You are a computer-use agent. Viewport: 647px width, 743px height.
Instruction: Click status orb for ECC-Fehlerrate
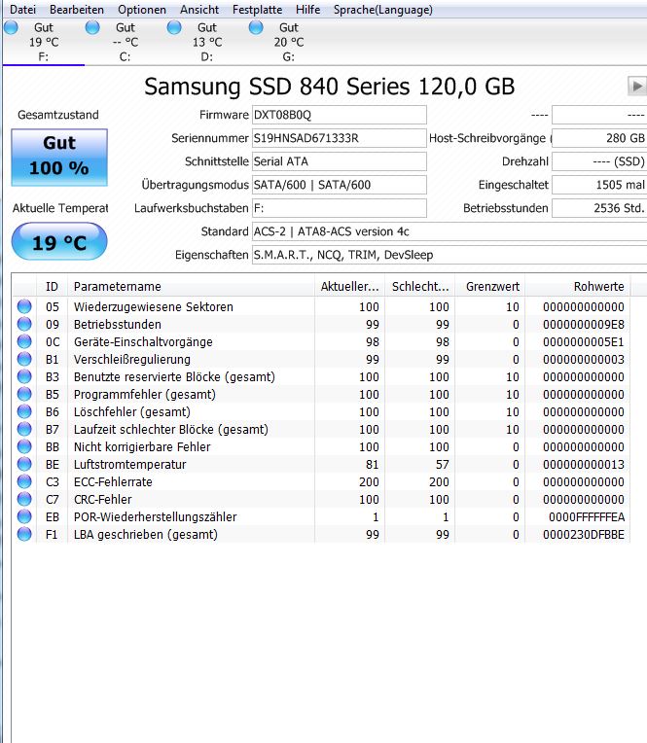click(24, 482)
